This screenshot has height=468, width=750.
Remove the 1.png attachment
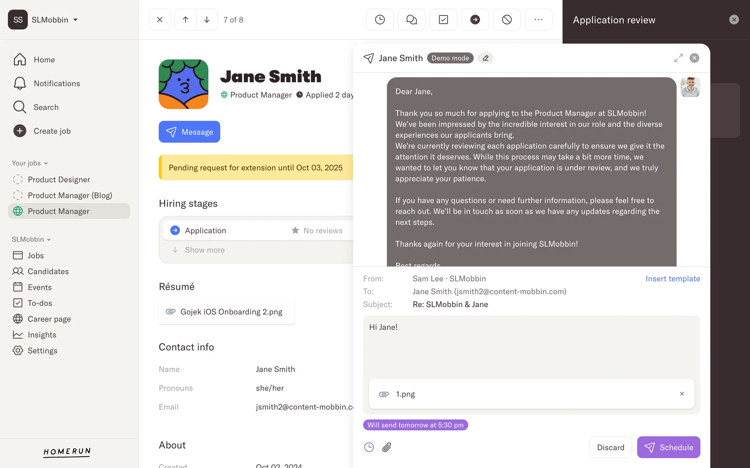(682, 394)
